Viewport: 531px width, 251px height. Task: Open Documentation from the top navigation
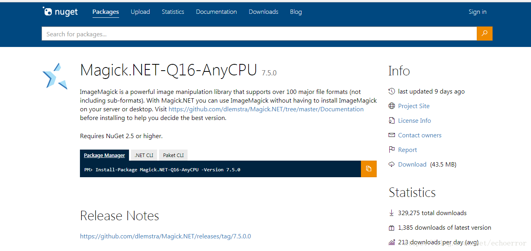tap(216, 12)
